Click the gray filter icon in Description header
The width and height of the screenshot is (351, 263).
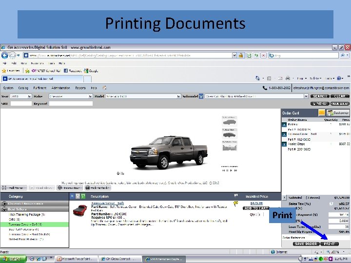78,196
